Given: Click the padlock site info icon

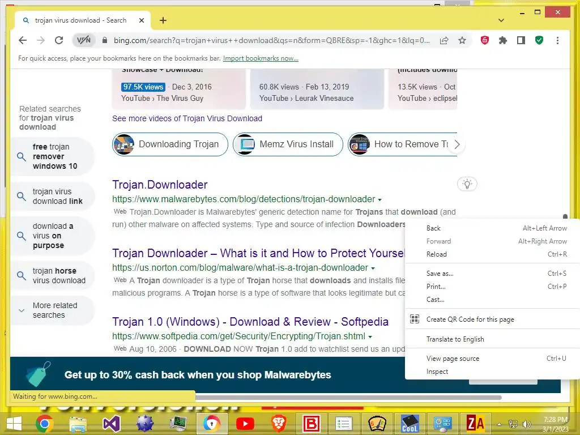Looking at the screenshot, I should (105, 40).
